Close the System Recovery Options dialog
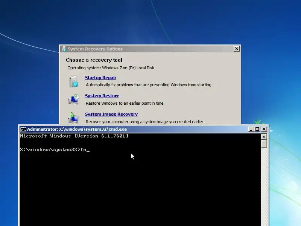The width and height of the screenshot is (301, 226). [237, 49]
